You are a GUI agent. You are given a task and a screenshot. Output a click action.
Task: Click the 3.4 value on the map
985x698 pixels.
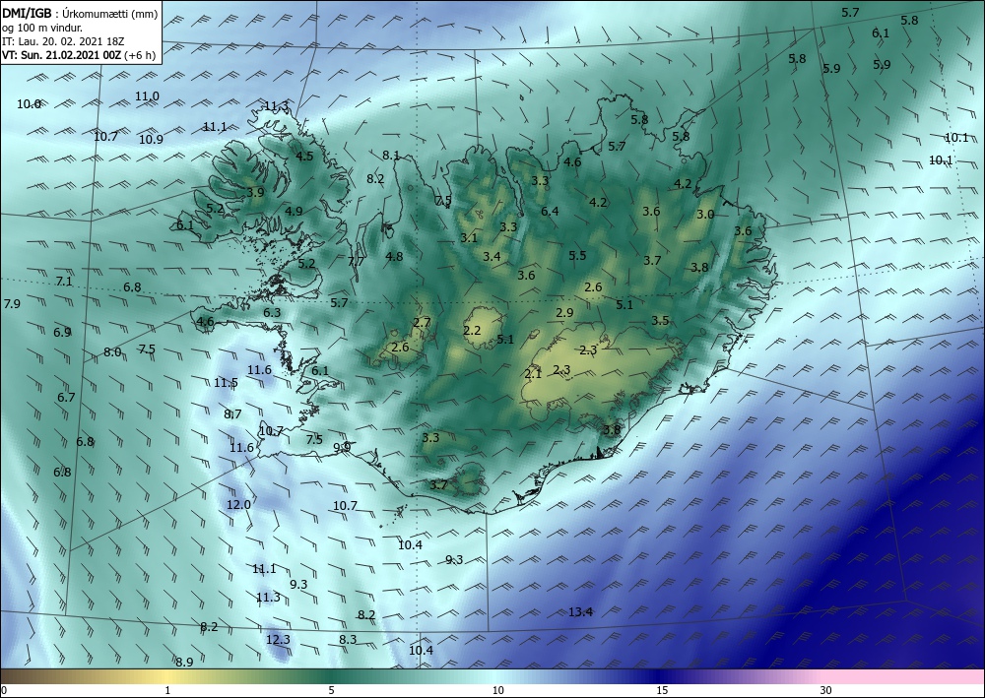(x=492, y=256)
